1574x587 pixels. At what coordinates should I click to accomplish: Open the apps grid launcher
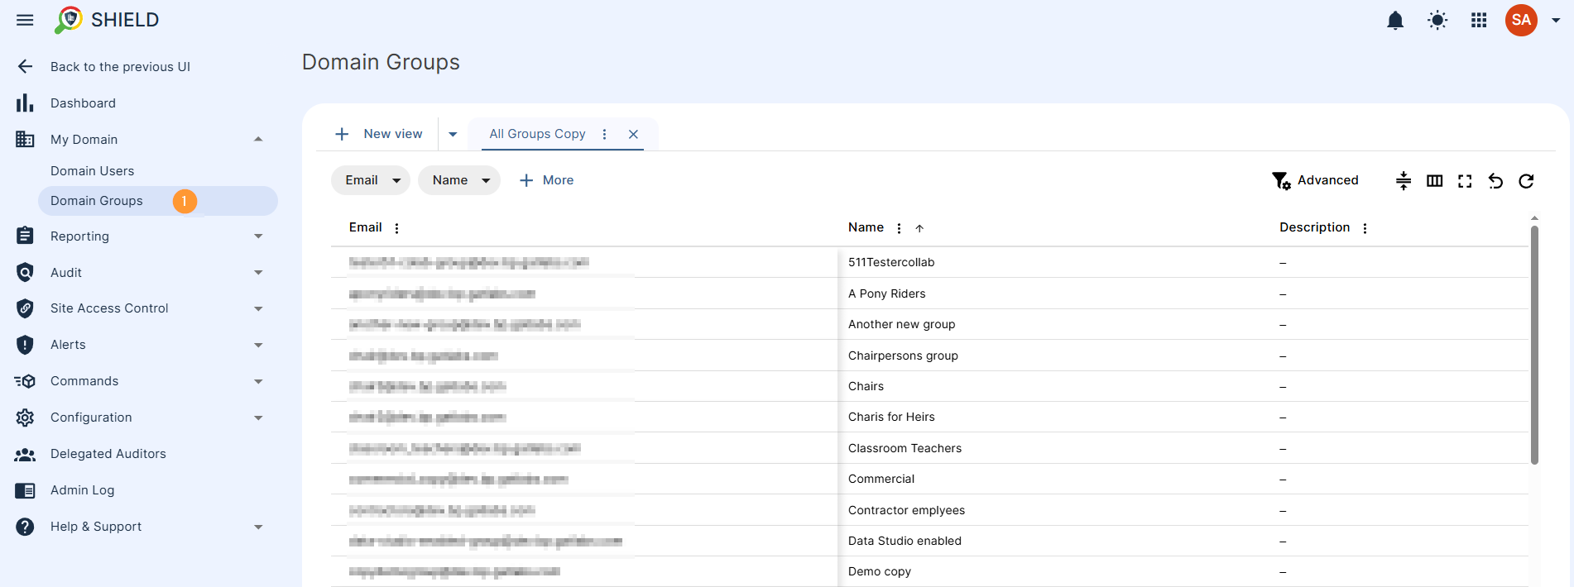pos(1479,20)
